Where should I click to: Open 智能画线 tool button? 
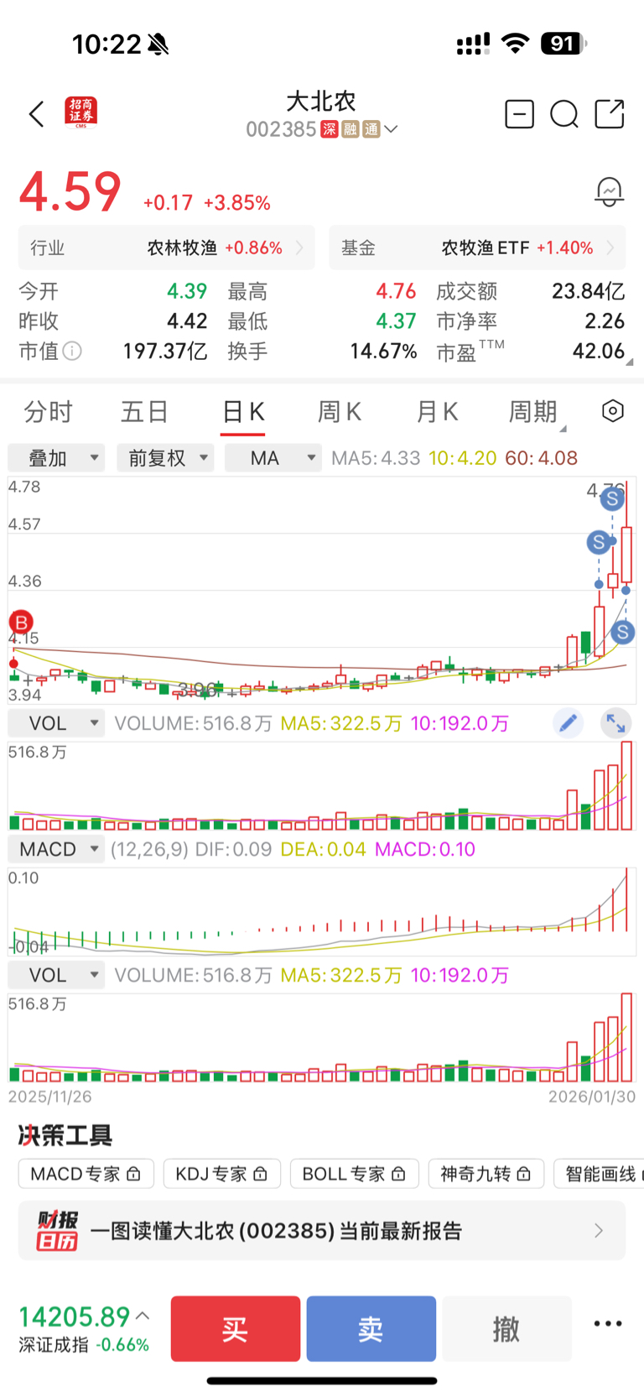[599, 1174]
